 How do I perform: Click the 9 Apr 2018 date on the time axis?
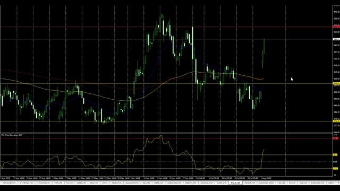[5, 178]
